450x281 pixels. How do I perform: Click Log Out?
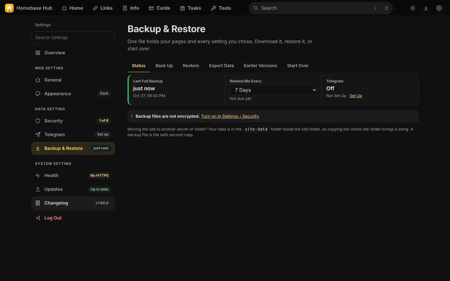point(73,218)
